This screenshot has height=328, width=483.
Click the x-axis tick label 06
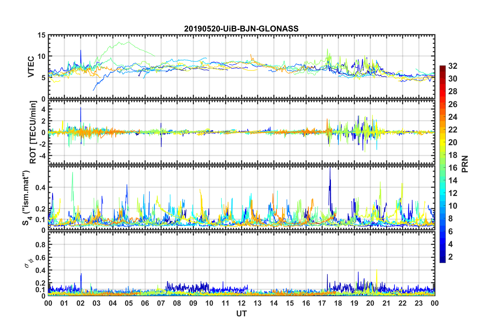(x=145, y=303)
